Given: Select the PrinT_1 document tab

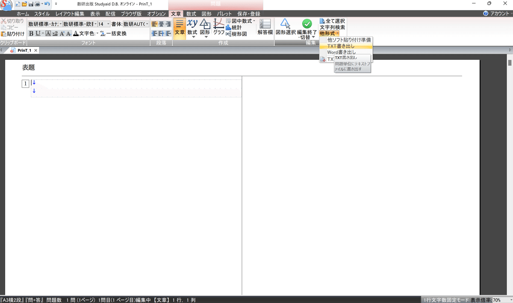Looking at the screenshot, I should [x=24, y=50].
